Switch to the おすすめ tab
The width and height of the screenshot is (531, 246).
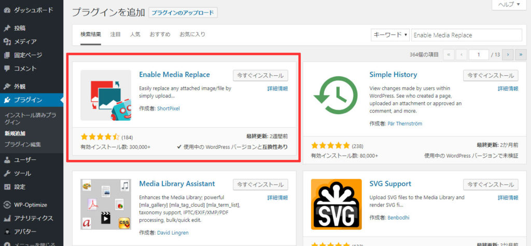160,34
